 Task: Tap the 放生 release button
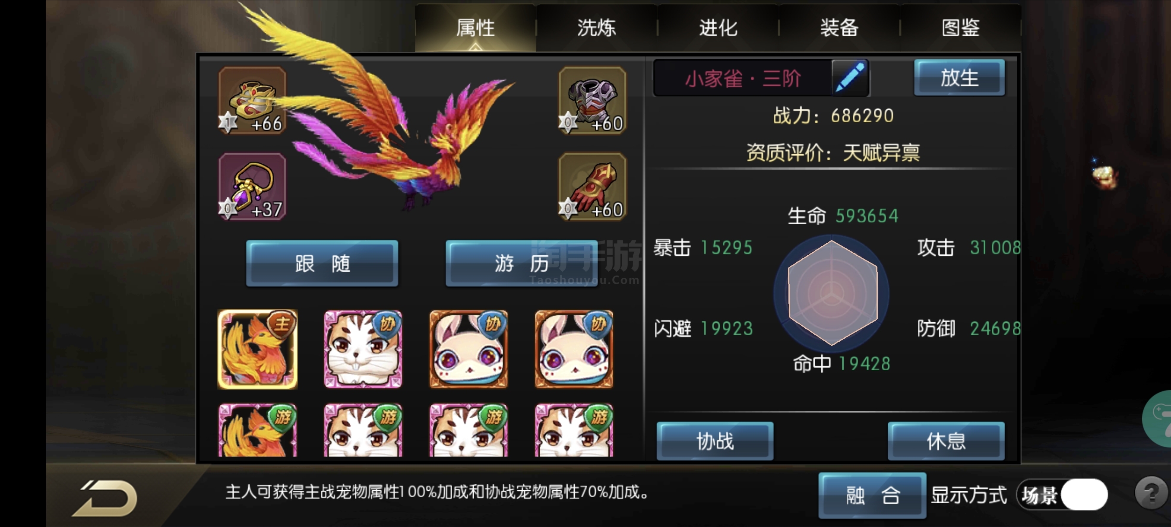959,78
